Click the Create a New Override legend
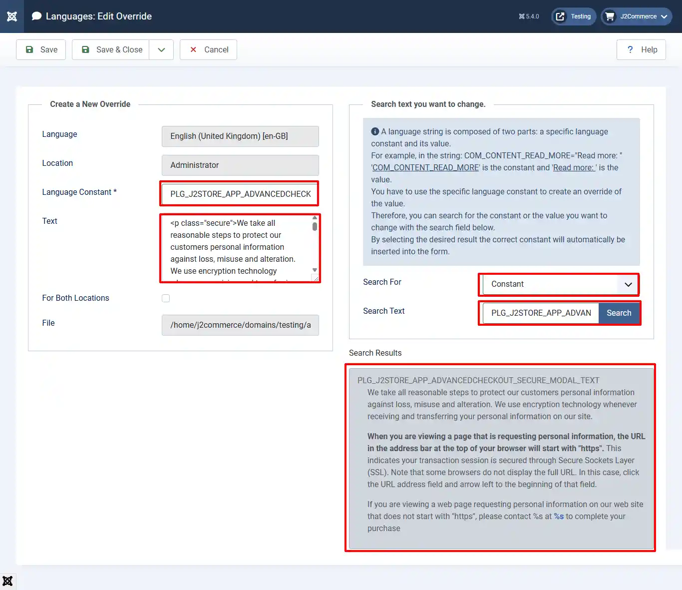 tap(90, 104)
